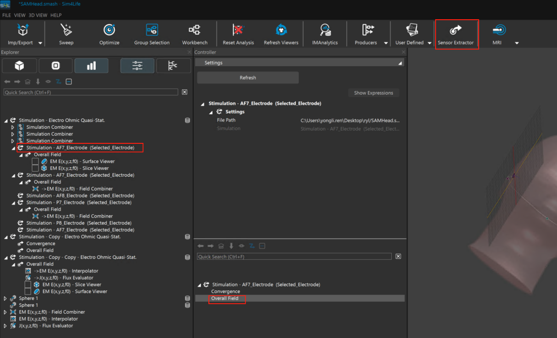
Task: Switch to the Analysis bar-chart explorer tab
Action: click(x=92, y=66)
